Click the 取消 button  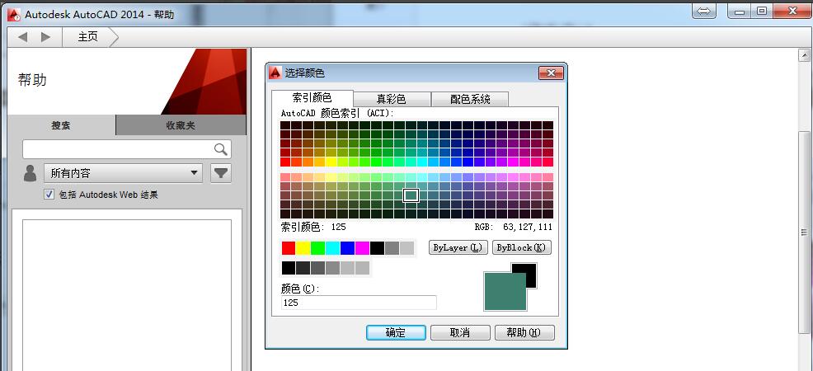(x=460, y=332)
